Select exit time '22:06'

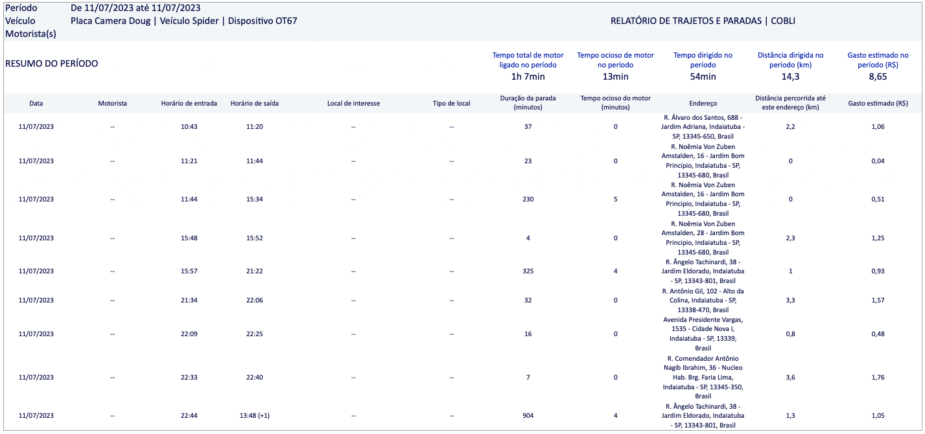255,300
